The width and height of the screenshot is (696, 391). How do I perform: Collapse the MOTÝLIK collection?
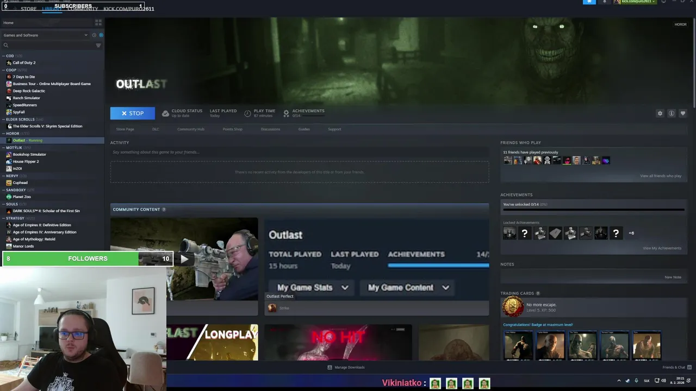(4, 148)
